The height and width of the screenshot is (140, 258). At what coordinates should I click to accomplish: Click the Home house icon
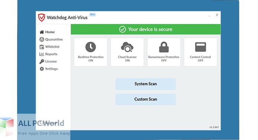click(x=42, y=32)
